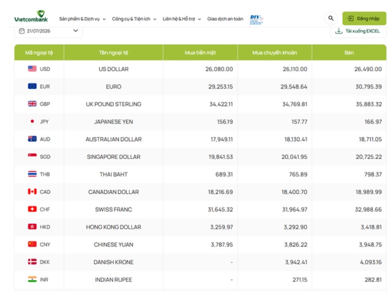
Task: Click the Australia flag icon for AUD
Action: click(x=32, y=139)
